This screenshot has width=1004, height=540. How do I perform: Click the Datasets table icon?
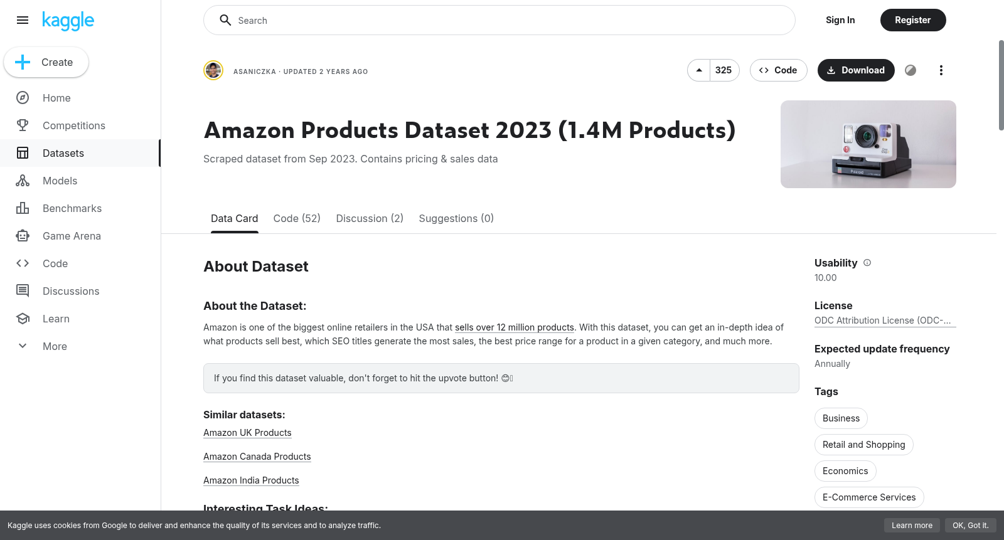23,153
